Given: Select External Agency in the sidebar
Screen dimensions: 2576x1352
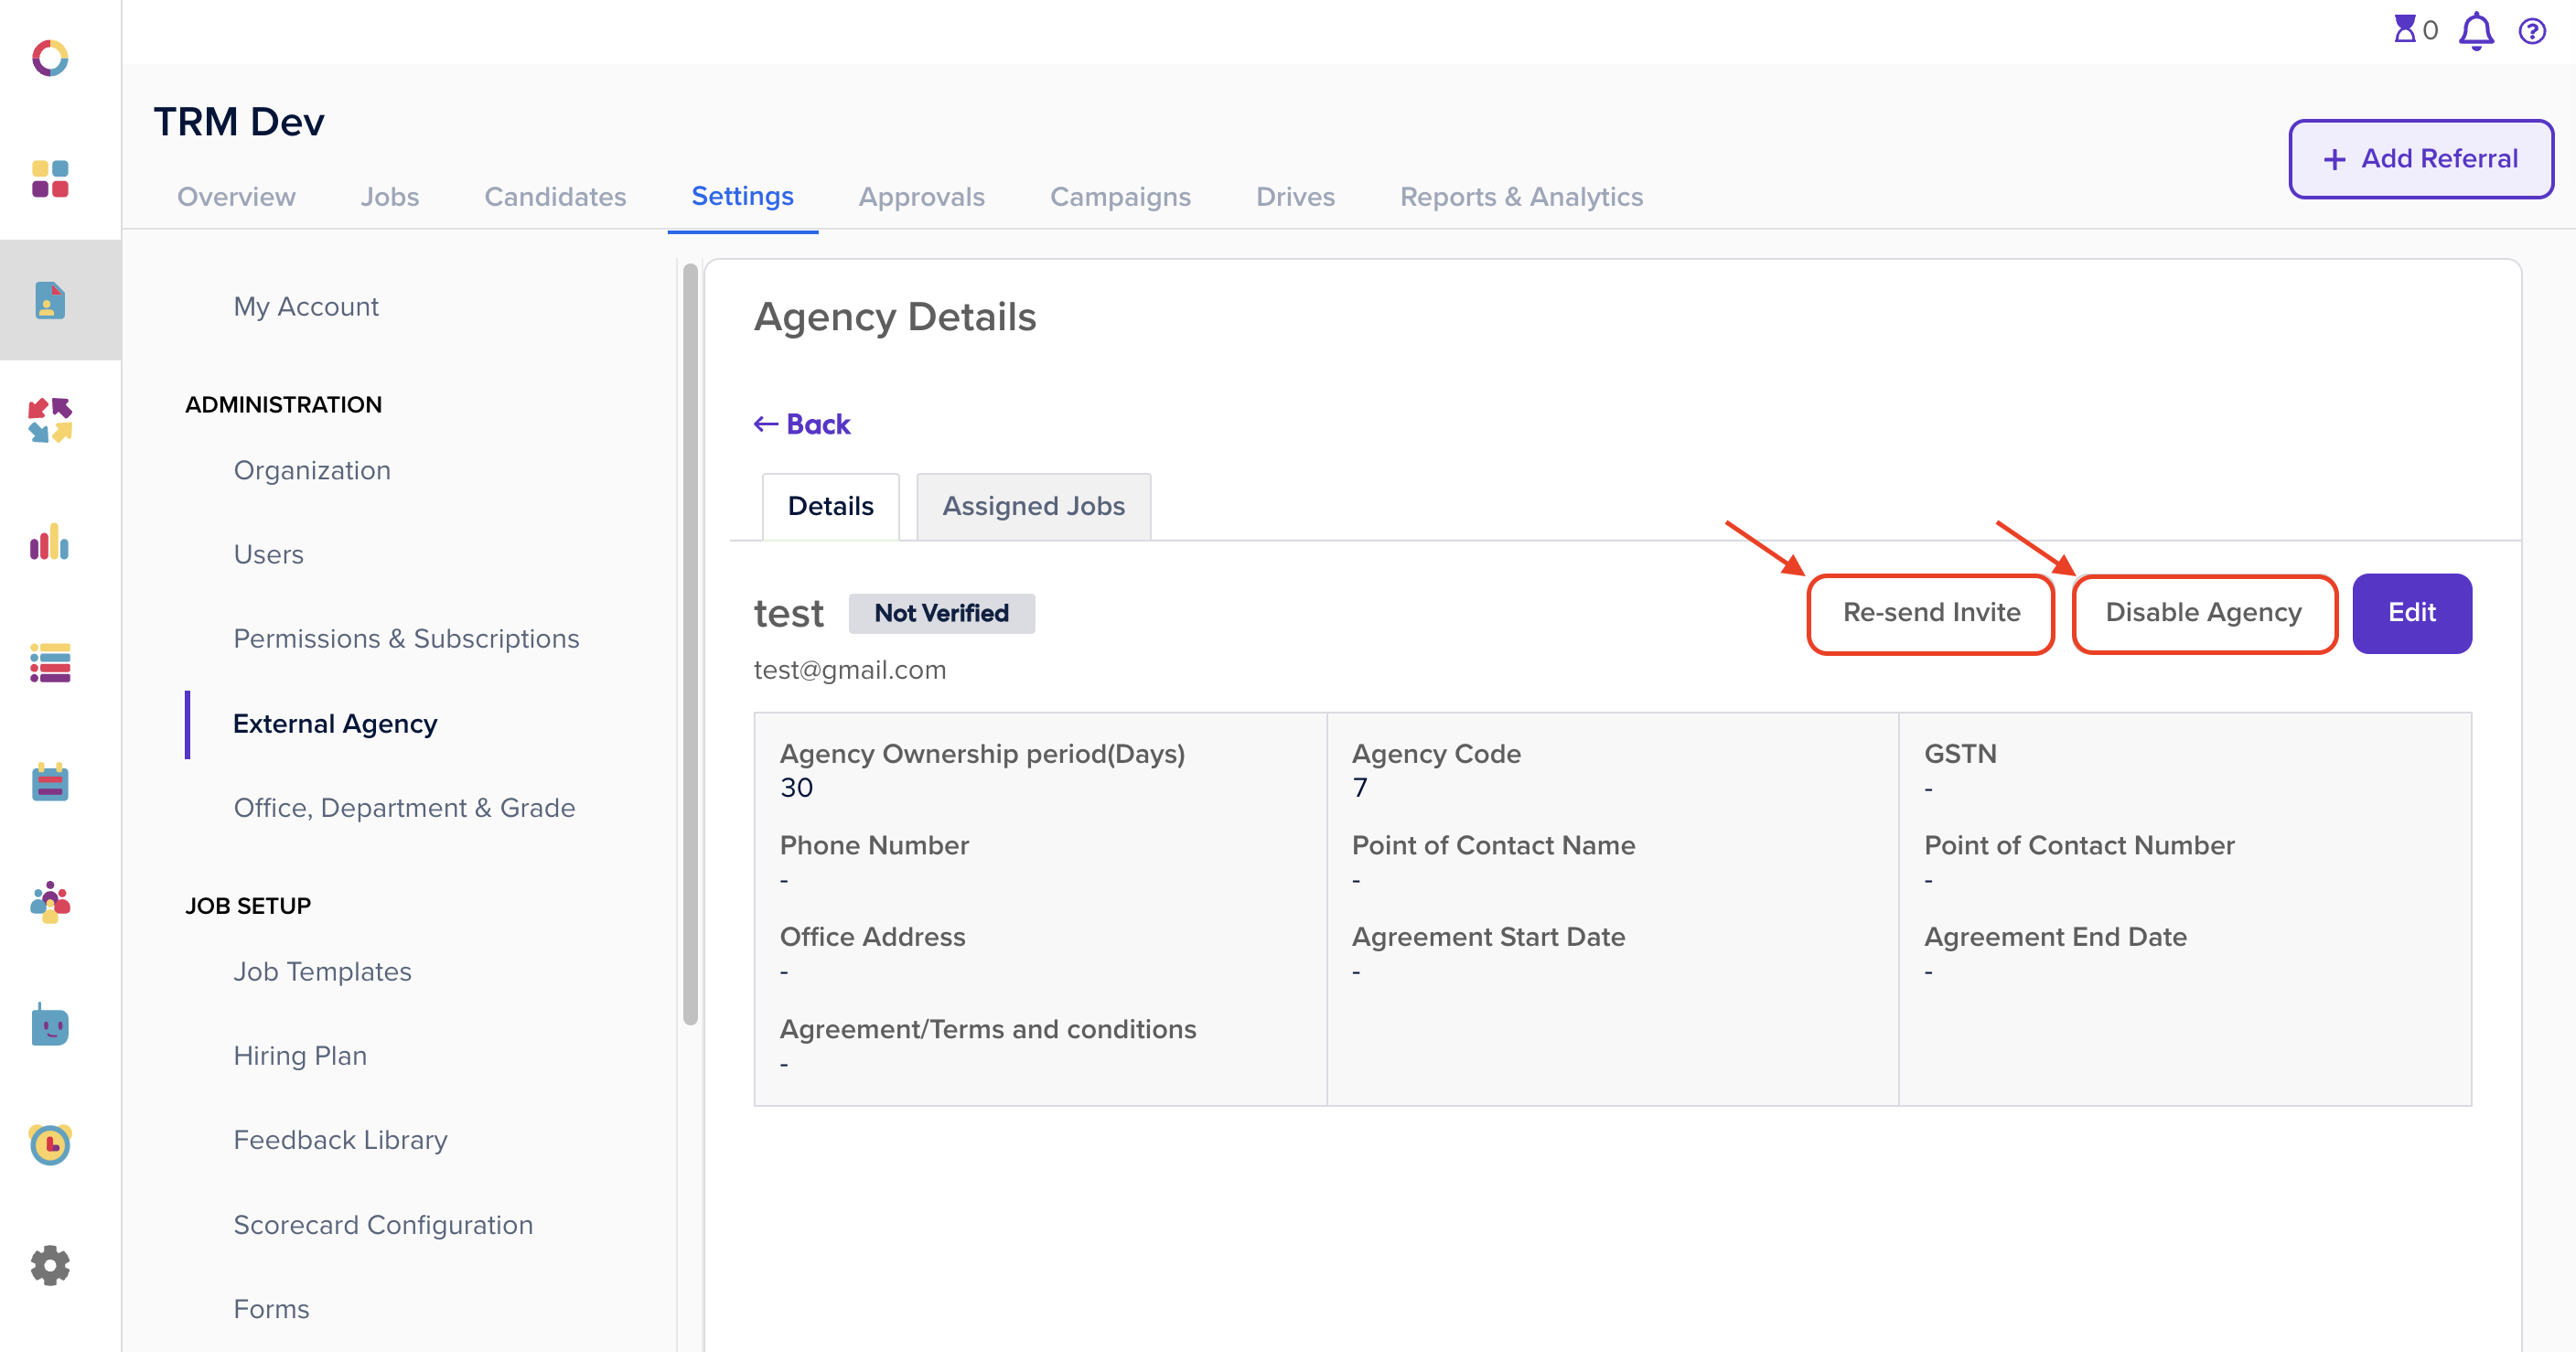Looking at the screenshot, I should click(335, 723).
